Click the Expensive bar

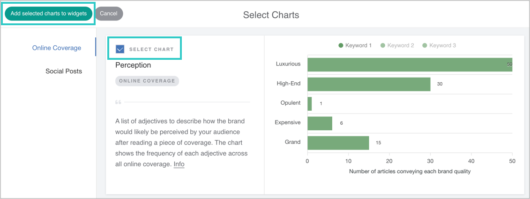pyautogui.click(x=320, y=123)
